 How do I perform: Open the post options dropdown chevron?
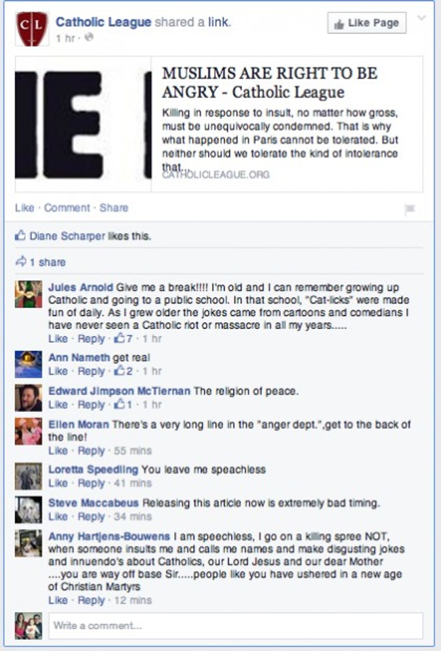422,18
